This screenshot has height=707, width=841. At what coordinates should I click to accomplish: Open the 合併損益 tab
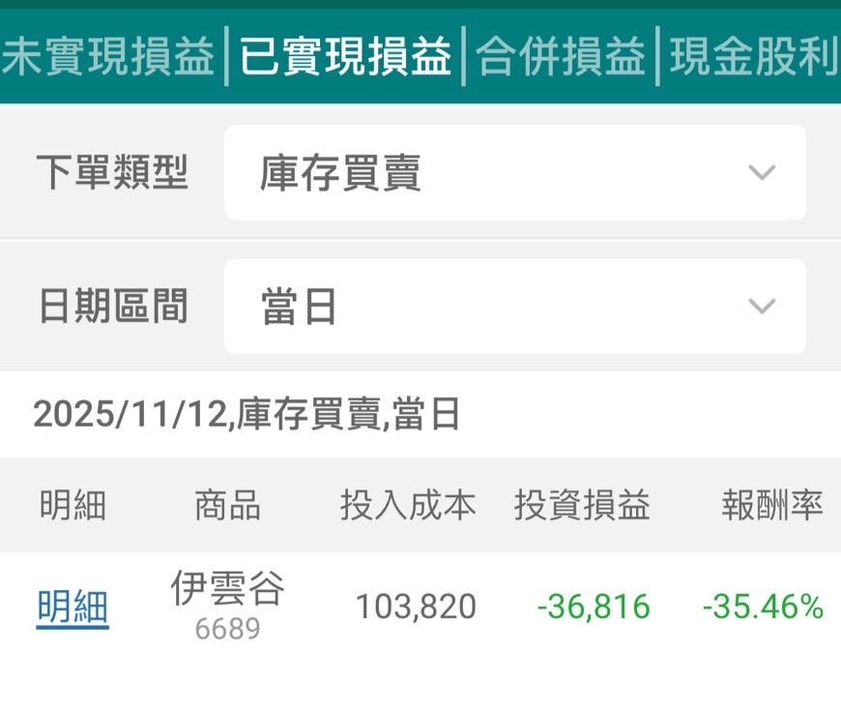(x=560, y=56)
